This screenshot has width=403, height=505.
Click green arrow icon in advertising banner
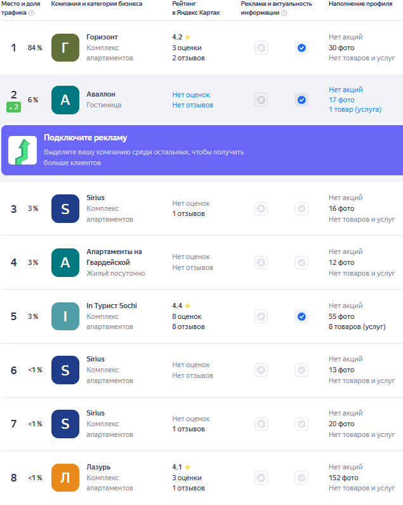(x=23, y=150)
